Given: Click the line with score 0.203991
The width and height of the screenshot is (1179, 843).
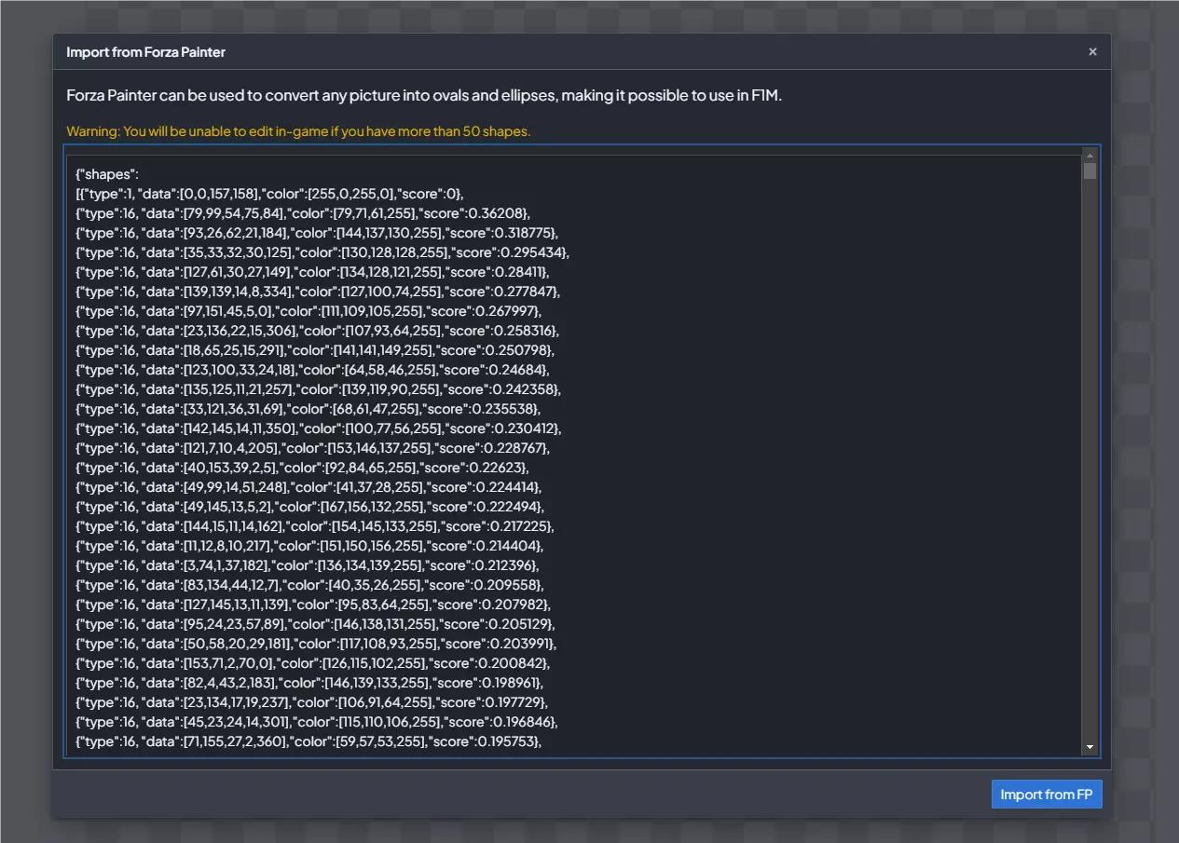Looking at the screenshot, I should pos(317,644).
